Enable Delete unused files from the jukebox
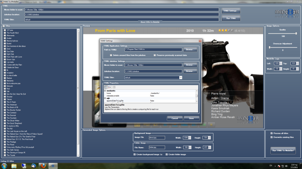The width and height of the screenshot is (302, 169). (x=111, y=55)
